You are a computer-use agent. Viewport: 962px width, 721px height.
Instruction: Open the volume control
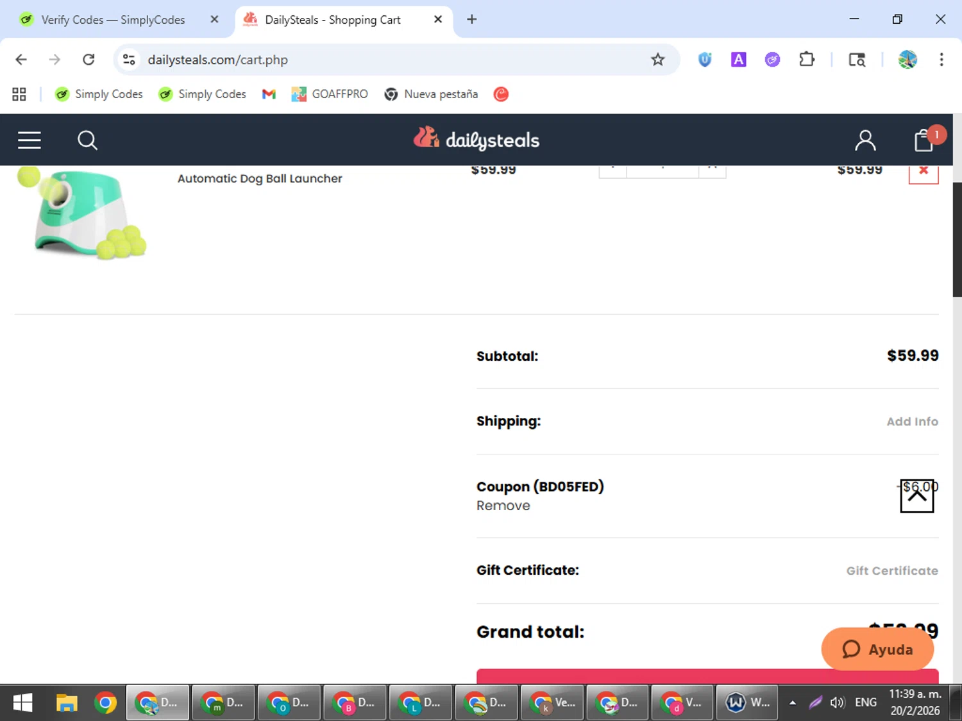click(837, 702)
